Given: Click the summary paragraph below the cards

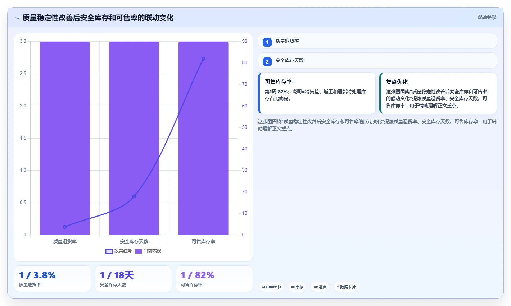Looking at the screenshot, I should [x=377, y=125].
